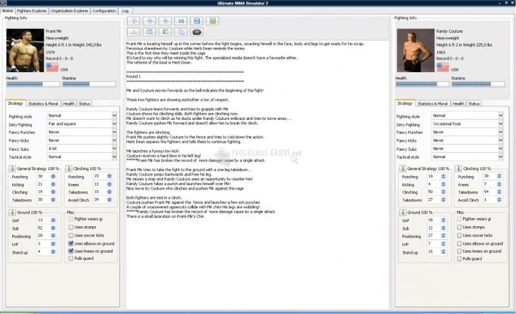516x314 pixels.
Task: Click green arrow beside Randy Couture's Clinching
Action: click(x=458, y=169)
